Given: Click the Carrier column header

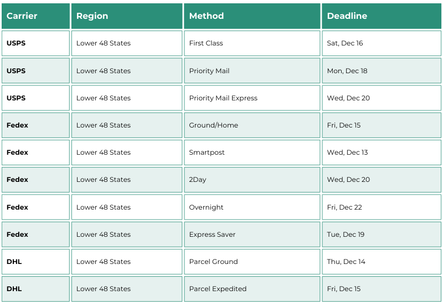Looking at the screenshot, I should [35, 16].
